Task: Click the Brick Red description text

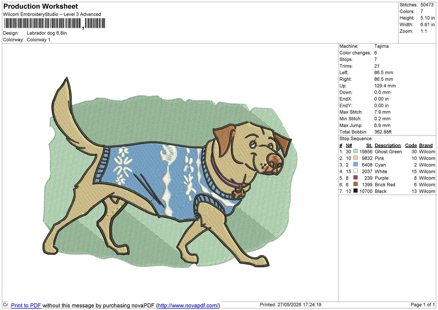Action: (385, 185)
